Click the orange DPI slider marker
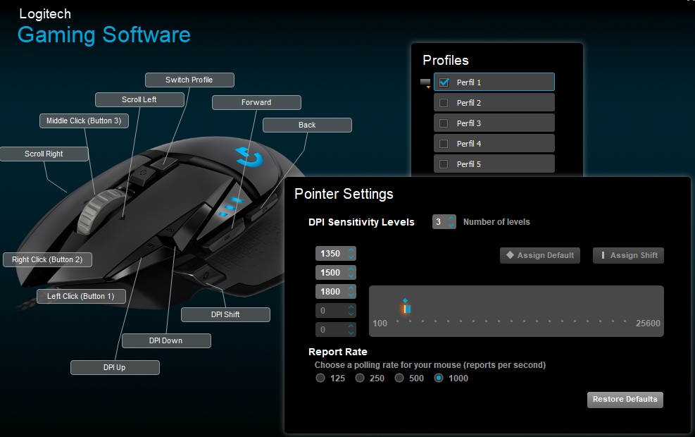The width and height of the screenshot is (695, 437). coord(405,309)
